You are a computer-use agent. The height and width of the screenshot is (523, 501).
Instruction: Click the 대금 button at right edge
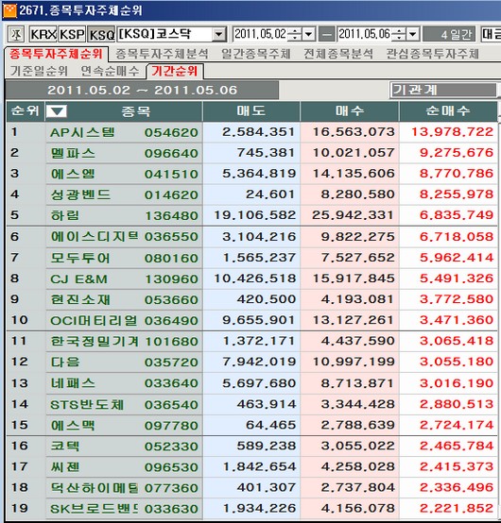pos(491,34)
